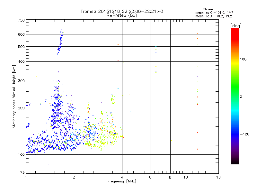This screenshot has height=193, width=257.
Task: Click the black bottom of the phase colorbar
Action: click(235, 162)
